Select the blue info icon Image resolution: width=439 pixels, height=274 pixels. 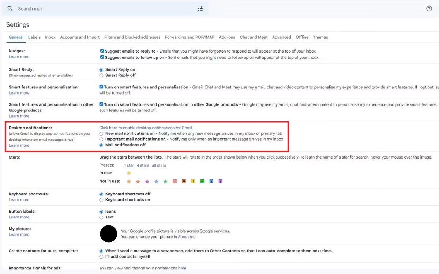coord(211,182)
